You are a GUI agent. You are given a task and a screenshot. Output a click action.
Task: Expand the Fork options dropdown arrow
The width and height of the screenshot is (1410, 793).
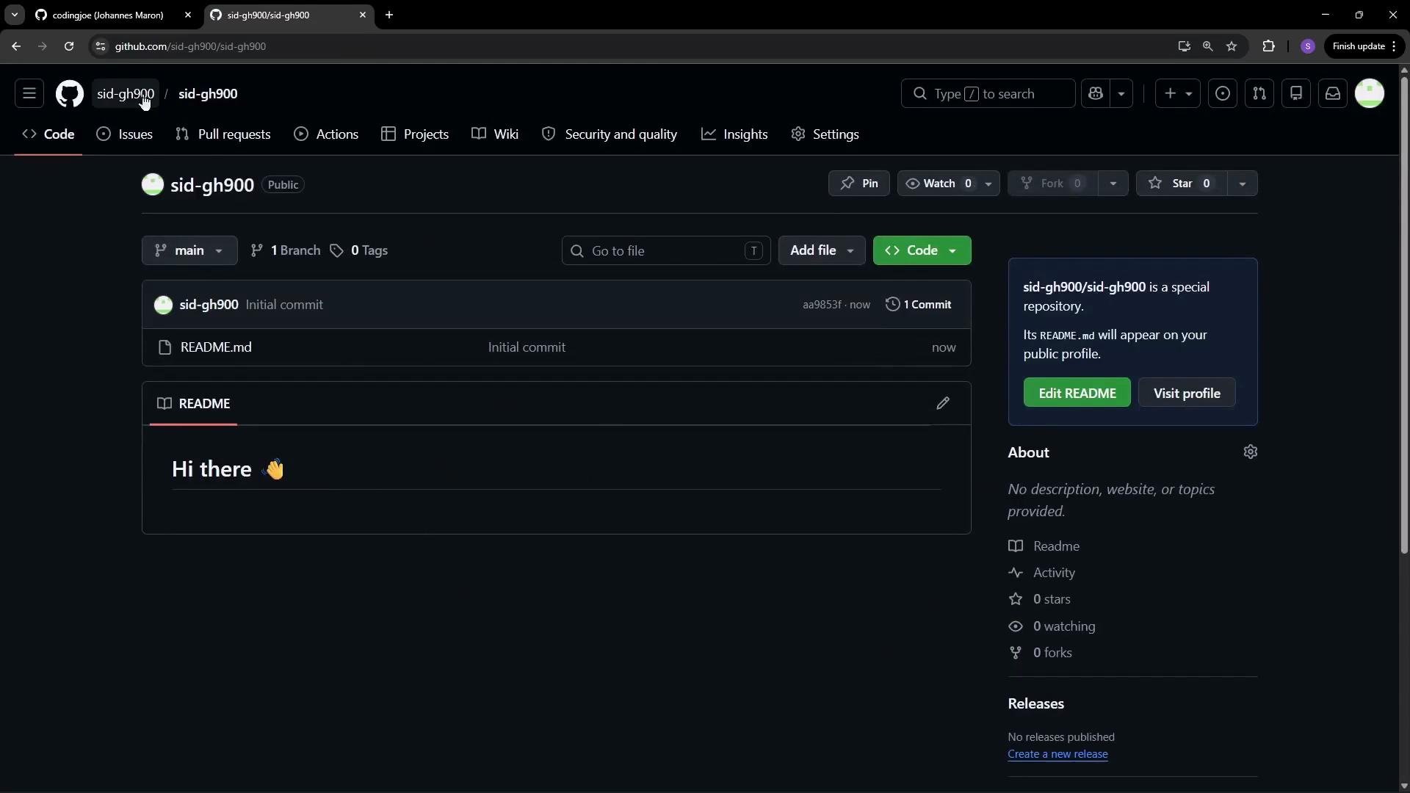pos(1113,184)
